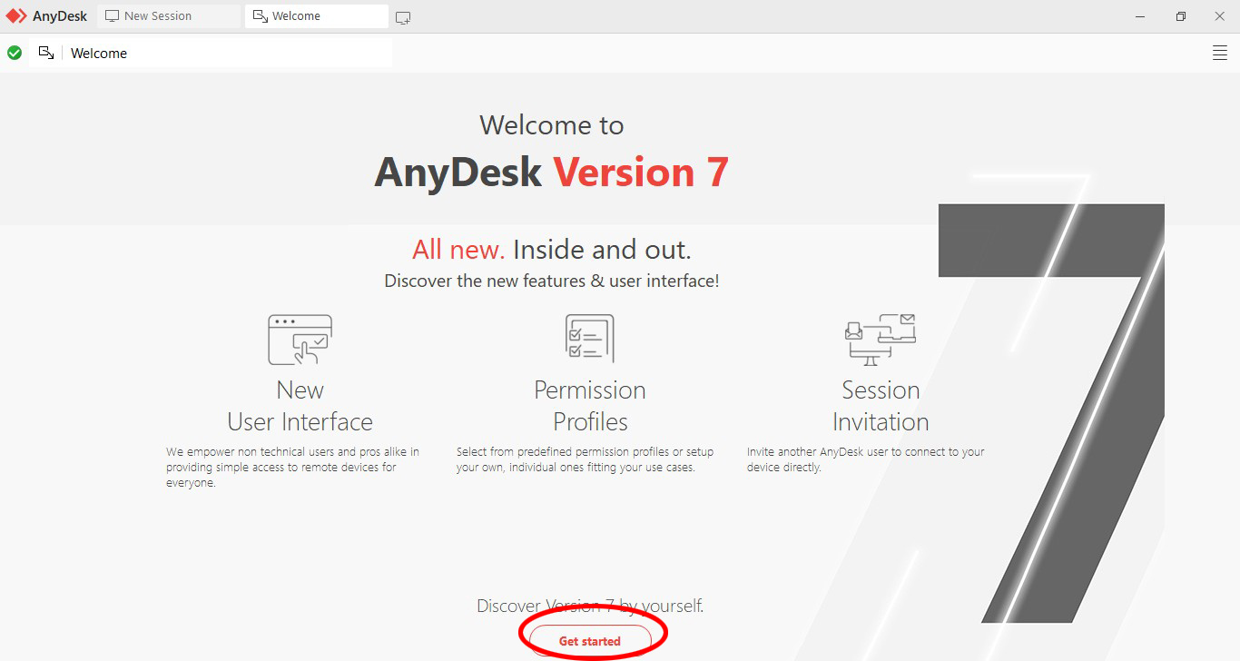Click the 'Invite another AnyDesk user' description
The height and width of the screenshot is (661, 1240).
865,459
